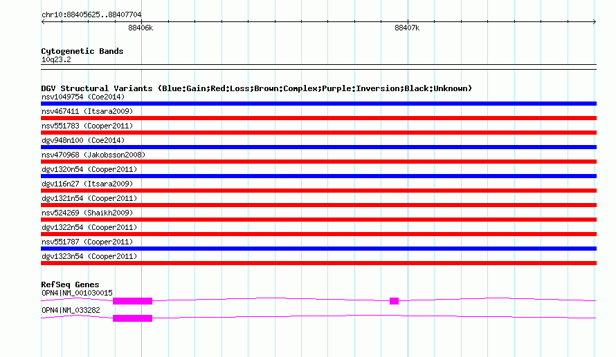
Task: Click the dgv1322n54 (Cooper2011) label
Action: pos(89,227)
